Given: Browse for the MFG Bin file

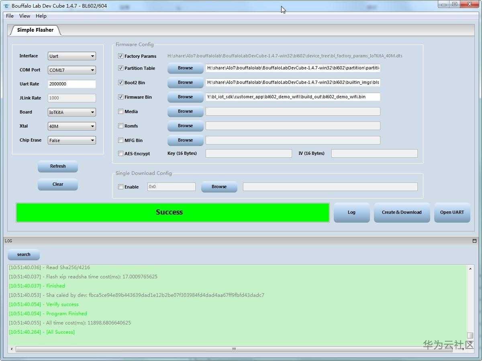Looking at the screenshot, I should point(185,140).
